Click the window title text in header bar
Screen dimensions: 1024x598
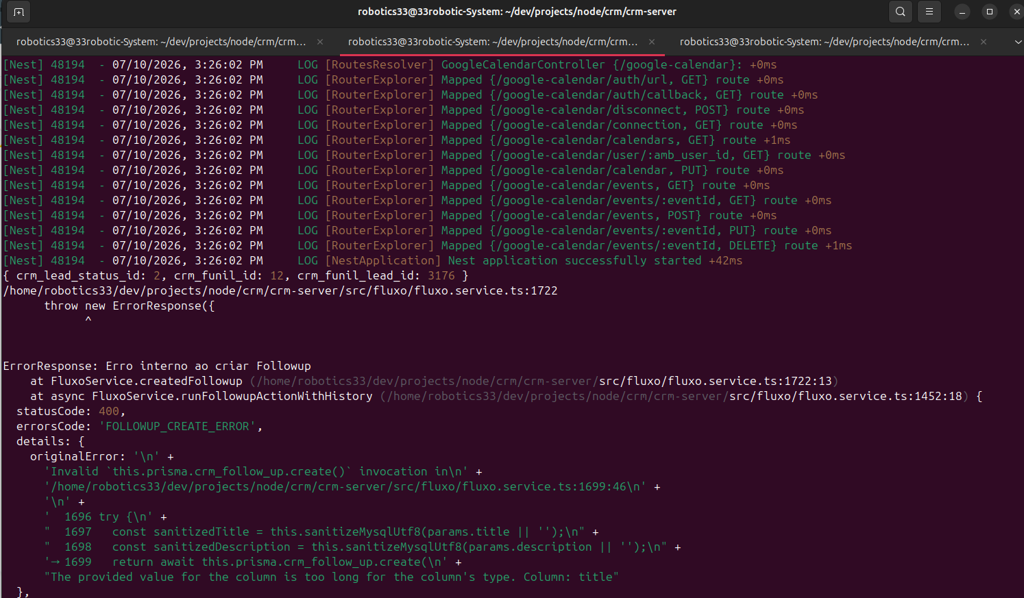point(517,12)
